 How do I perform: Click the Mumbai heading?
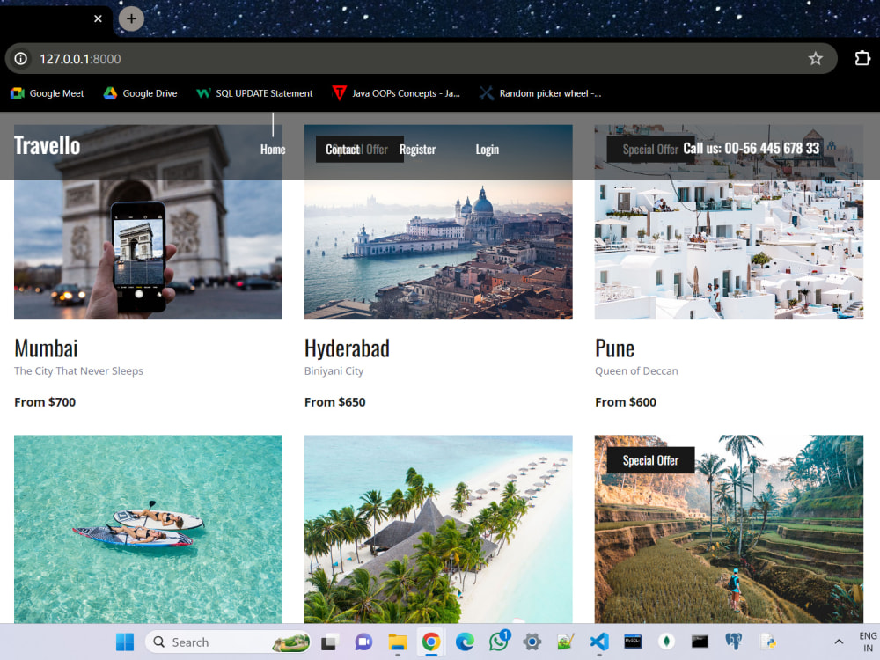pyautogui.click(x=46, y=348)
